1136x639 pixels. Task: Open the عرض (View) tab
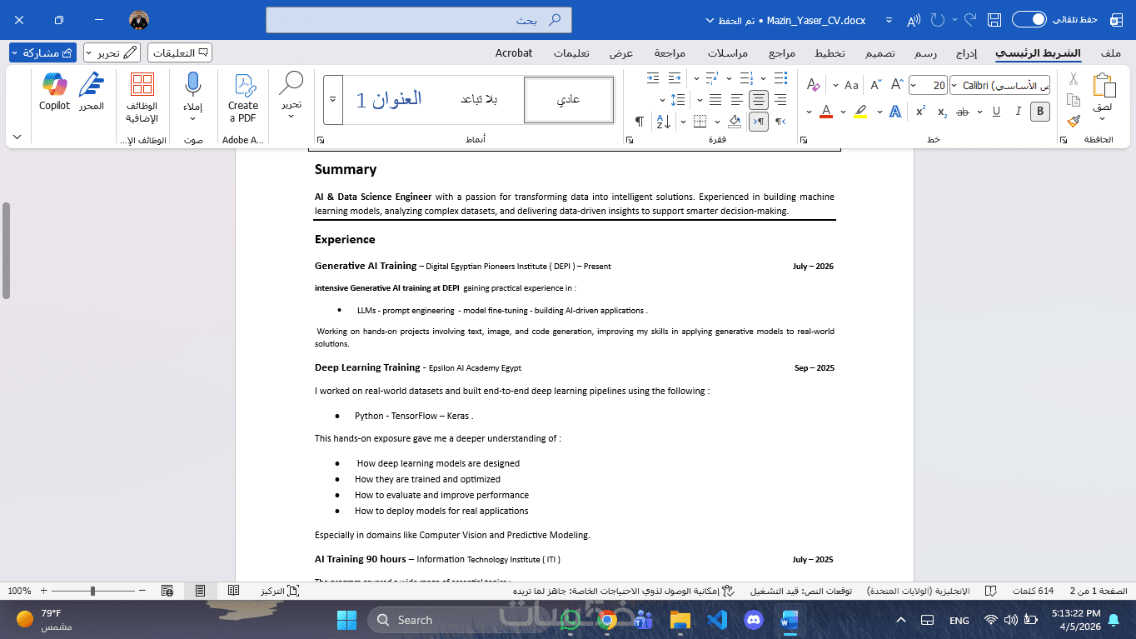coord(621,52)
